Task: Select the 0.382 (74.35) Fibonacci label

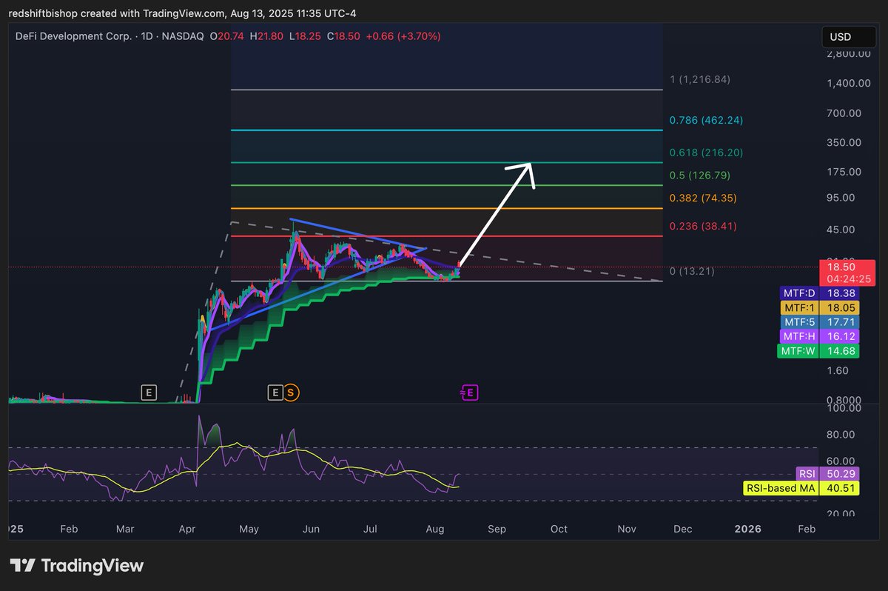Action: point(703,198)
